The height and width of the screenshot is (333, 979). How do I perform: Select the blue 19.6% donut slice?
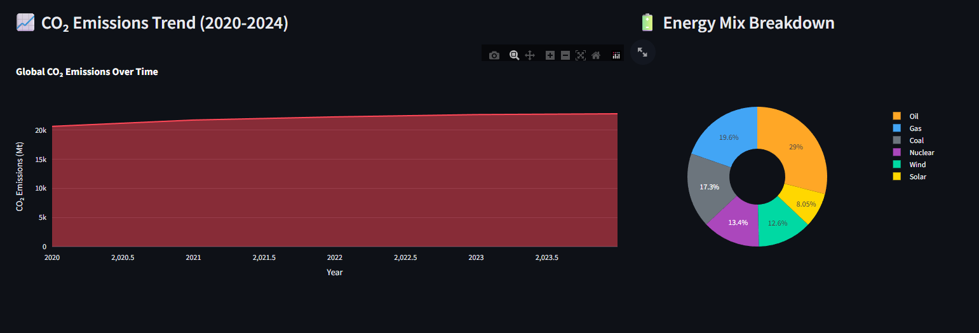point(729,137)
